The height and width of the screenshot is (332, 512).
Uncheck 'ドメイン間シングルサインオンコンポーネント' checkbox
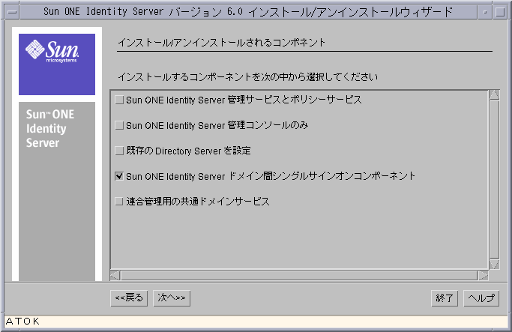click(x=119, y=176)
